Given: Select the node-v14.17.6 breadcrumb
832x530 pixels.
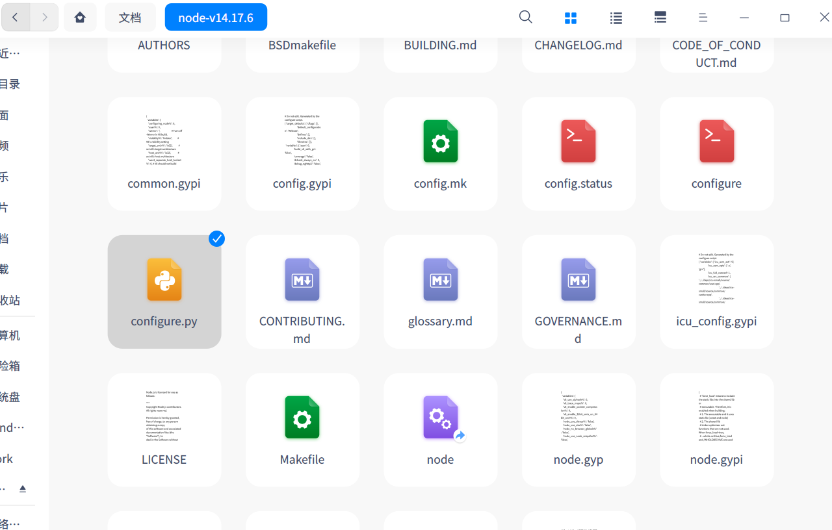Looking at the screenshot, I should pyautogui.click(x=216, y=18).
